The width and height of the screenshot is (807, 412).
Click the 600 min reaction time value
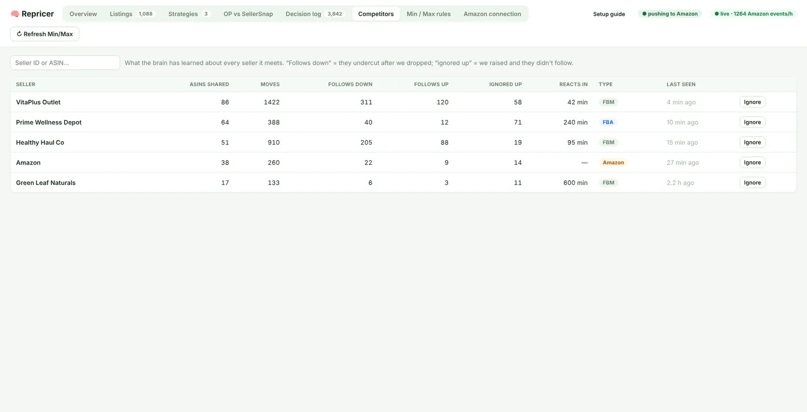[x=575, y=182]
